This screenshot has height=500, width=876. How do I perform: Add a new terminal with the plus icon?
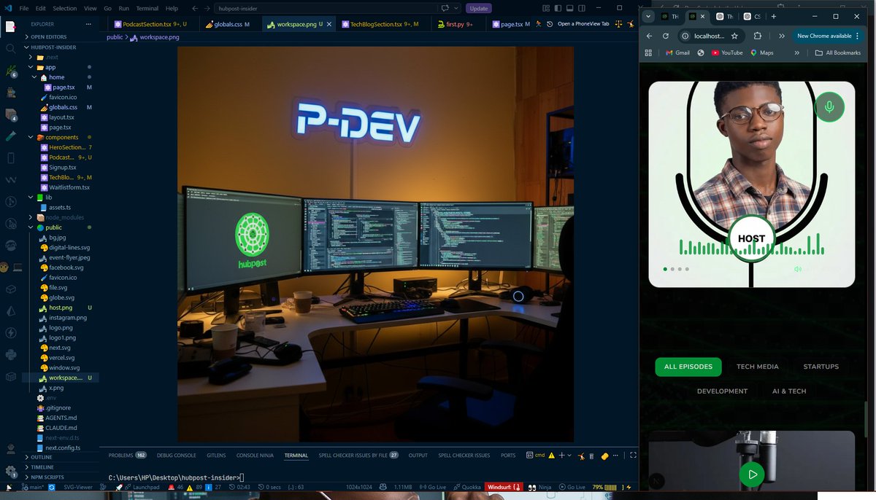pyautogui.click(x=561, y=456)
